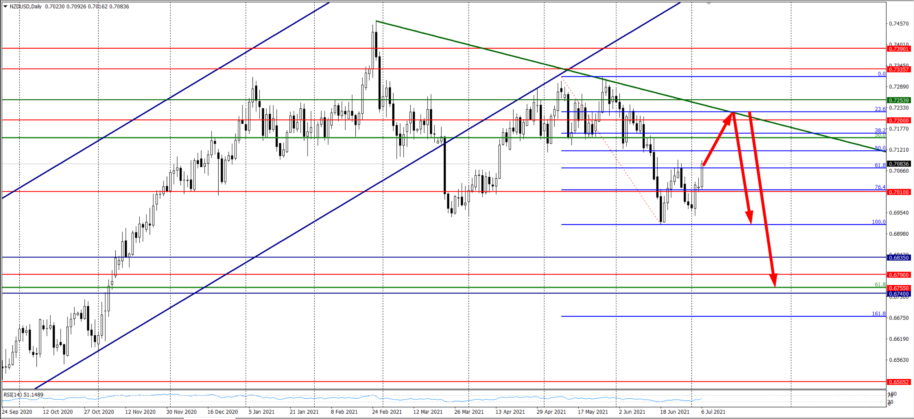Click the 0.72539 green price tag

tap(899, 100)
